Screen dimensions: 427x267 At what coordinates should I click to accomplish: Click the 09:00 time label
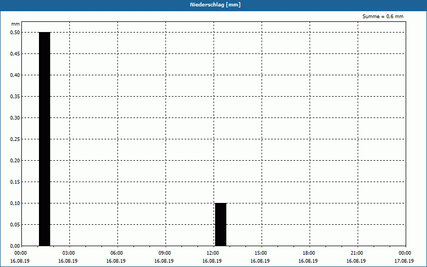click(x=164, y=253)
